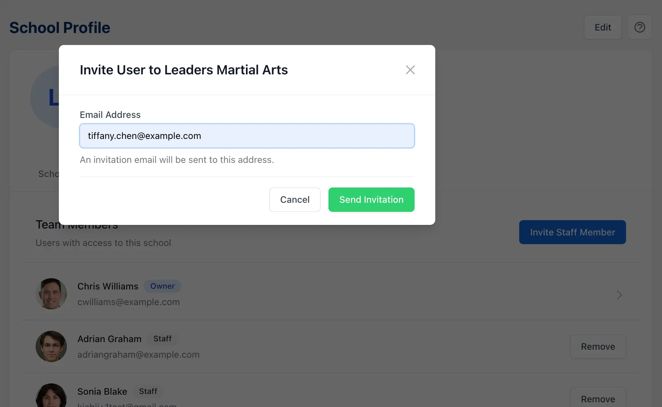Click the School Profile page heading

click(x=60, y=27)
